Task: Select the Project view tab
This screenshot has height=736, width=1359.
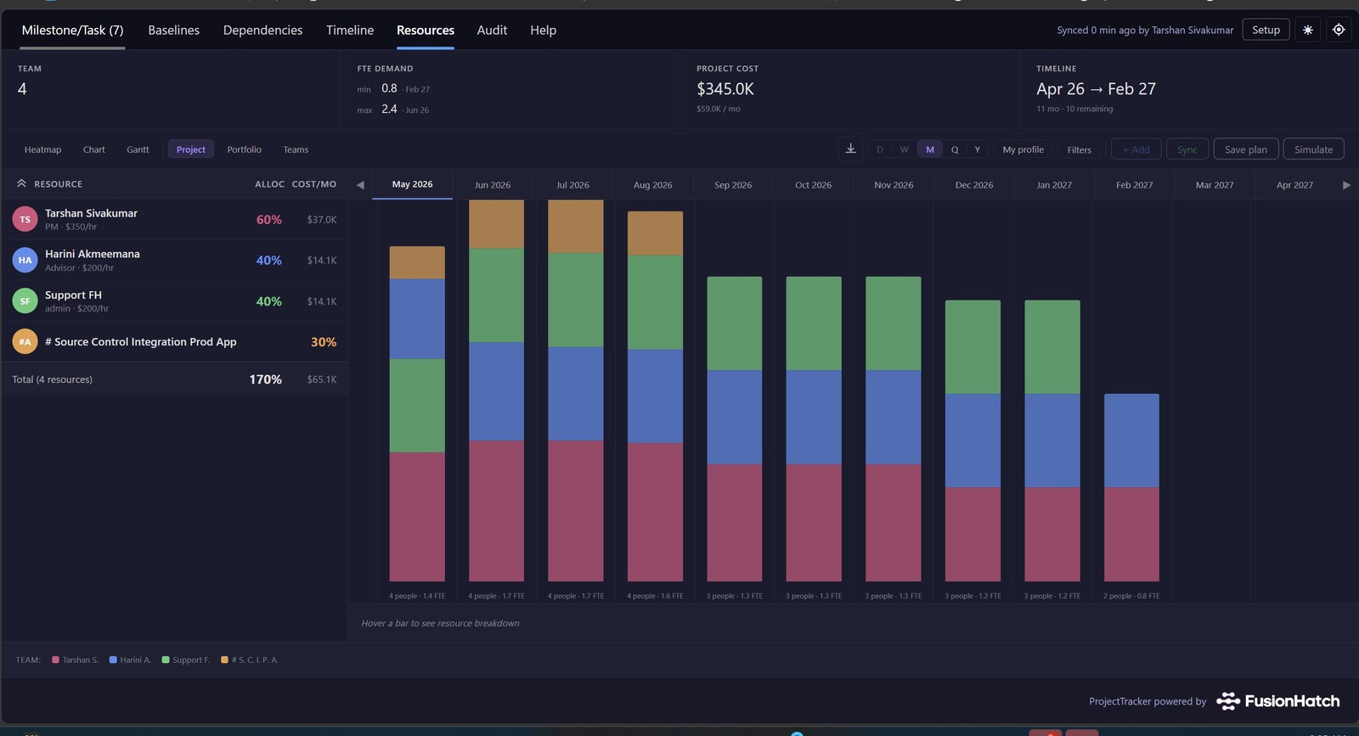Action: 191,149
